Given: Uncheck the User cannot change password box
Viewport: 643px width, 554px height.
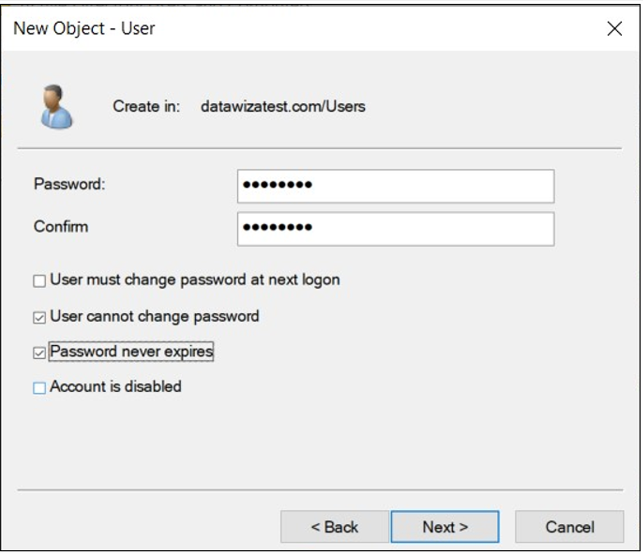Looking at the screenshot, I should coord(40,318).
